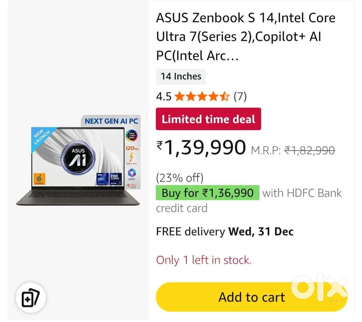Click the 4.5 star rating stars
Viewport: 362px width, 322px height.
pyautogui.click(x=202, y=97)
